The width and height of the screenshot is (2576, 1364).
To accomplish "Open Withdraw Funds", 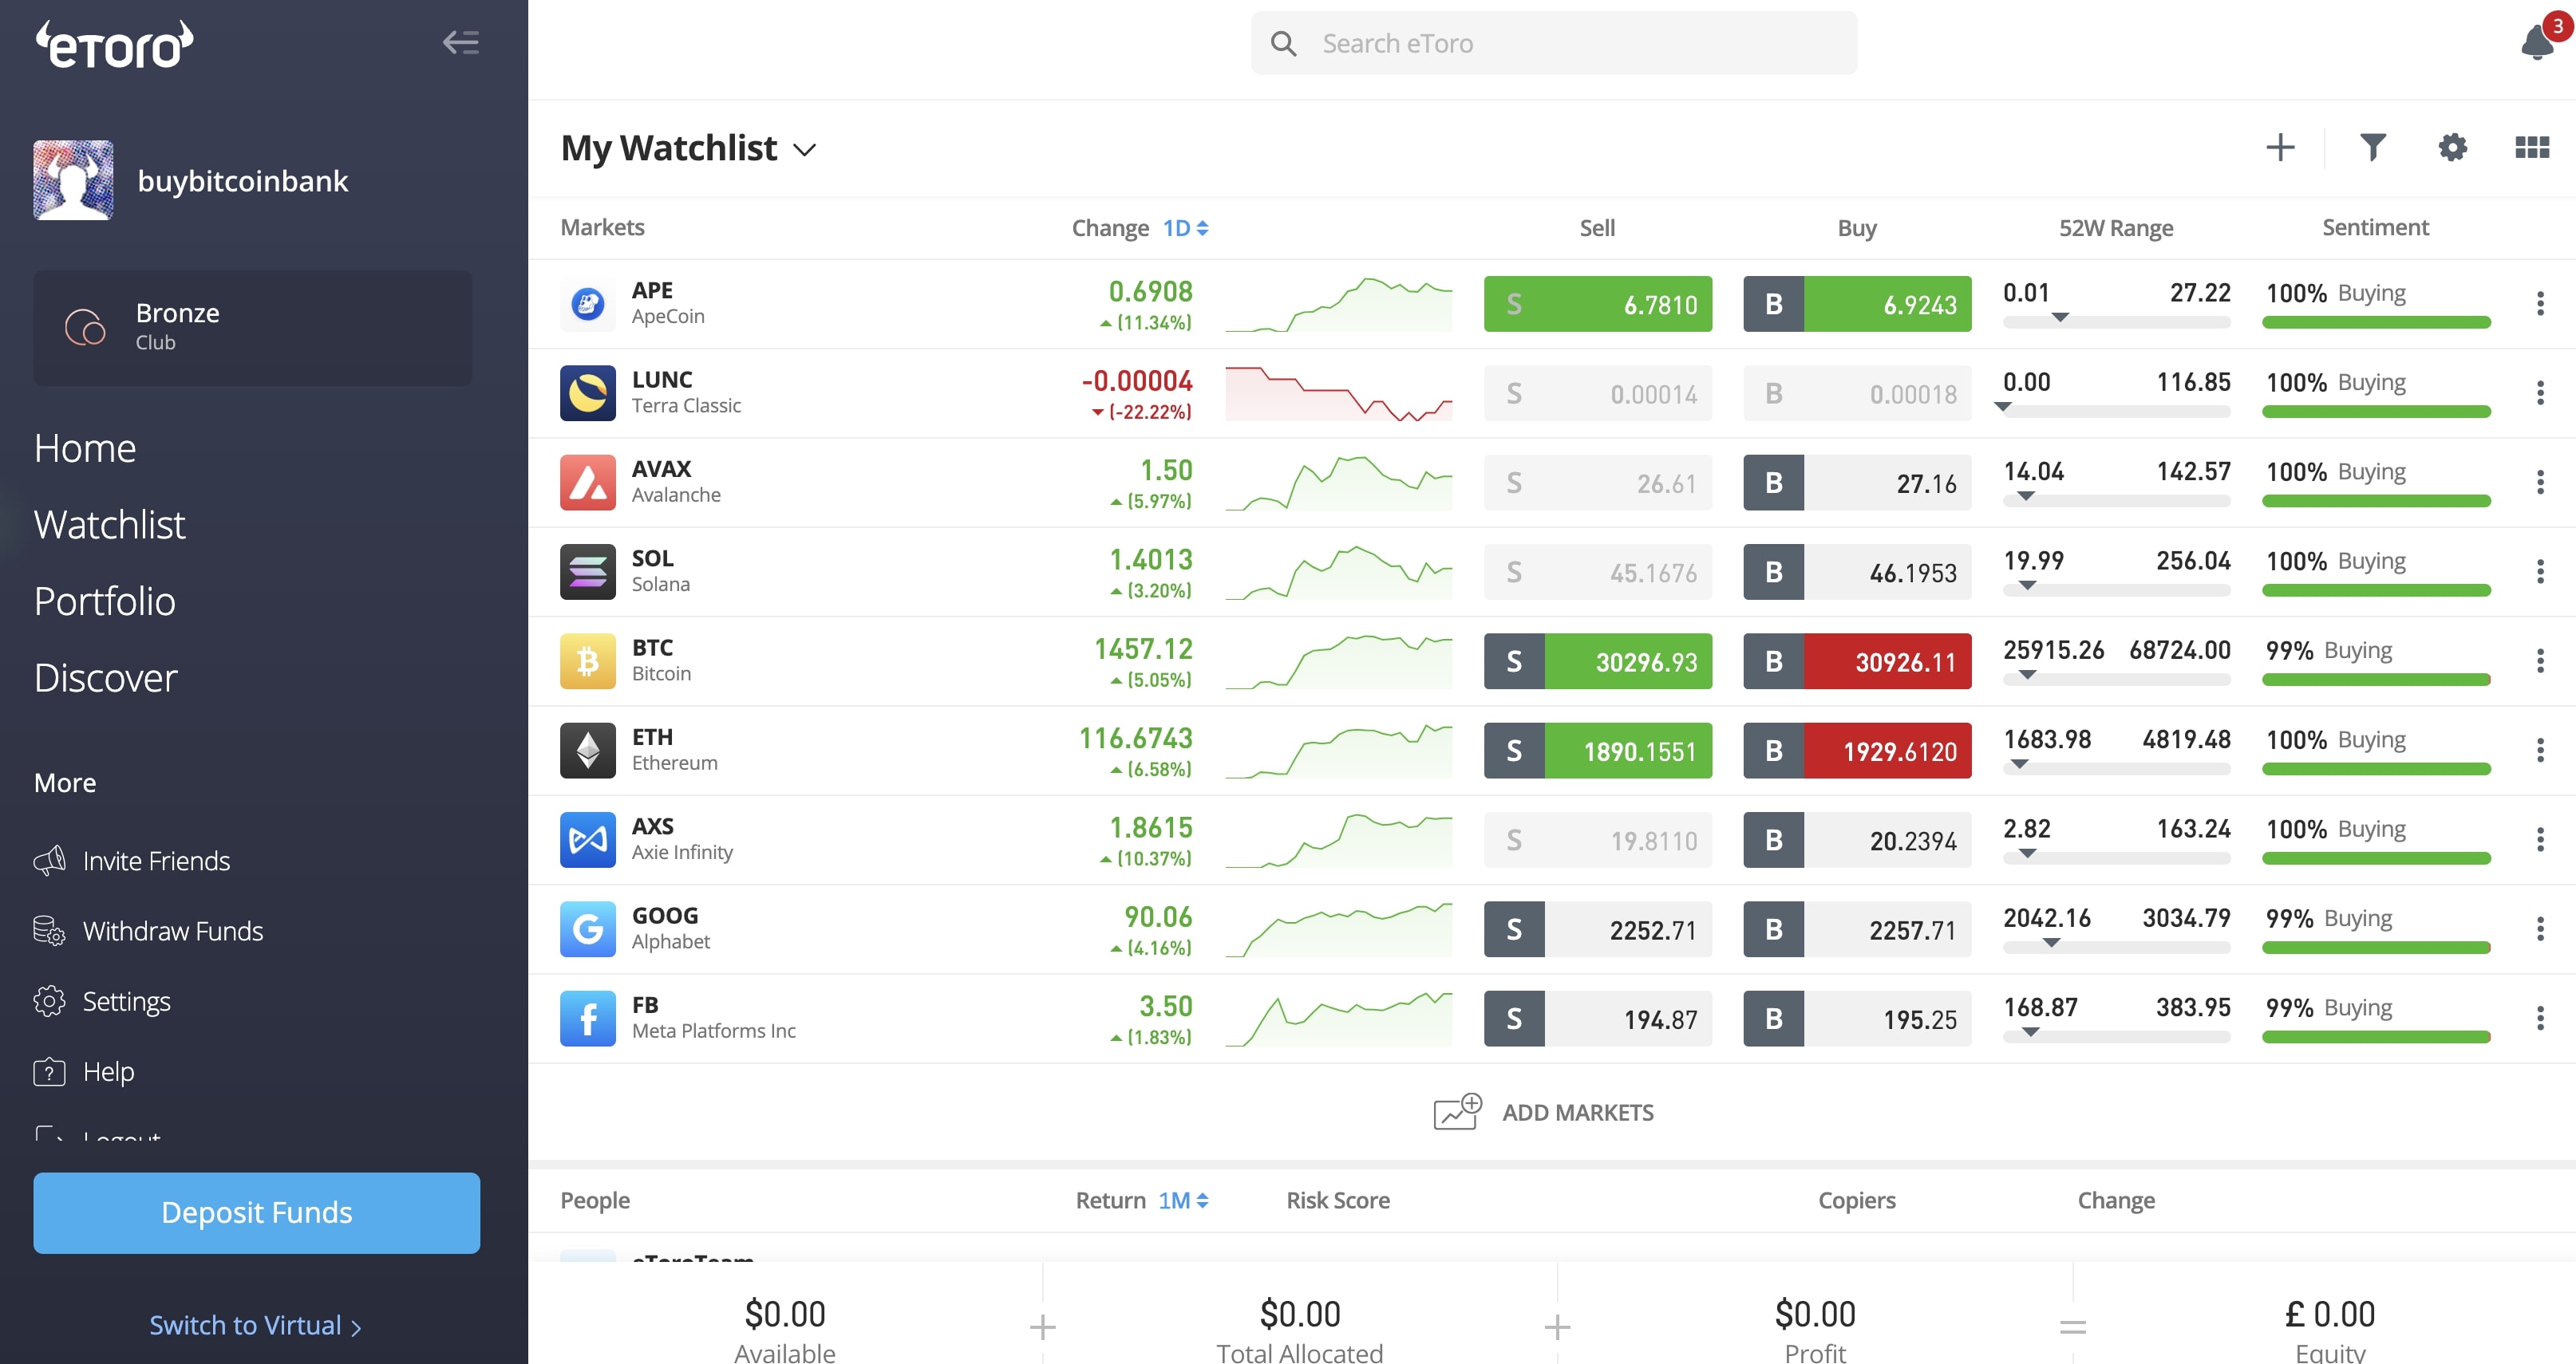I will click(148, 930).
